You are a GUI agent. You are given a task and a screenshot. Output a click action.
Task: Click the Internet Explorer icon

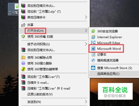[93, 37]
